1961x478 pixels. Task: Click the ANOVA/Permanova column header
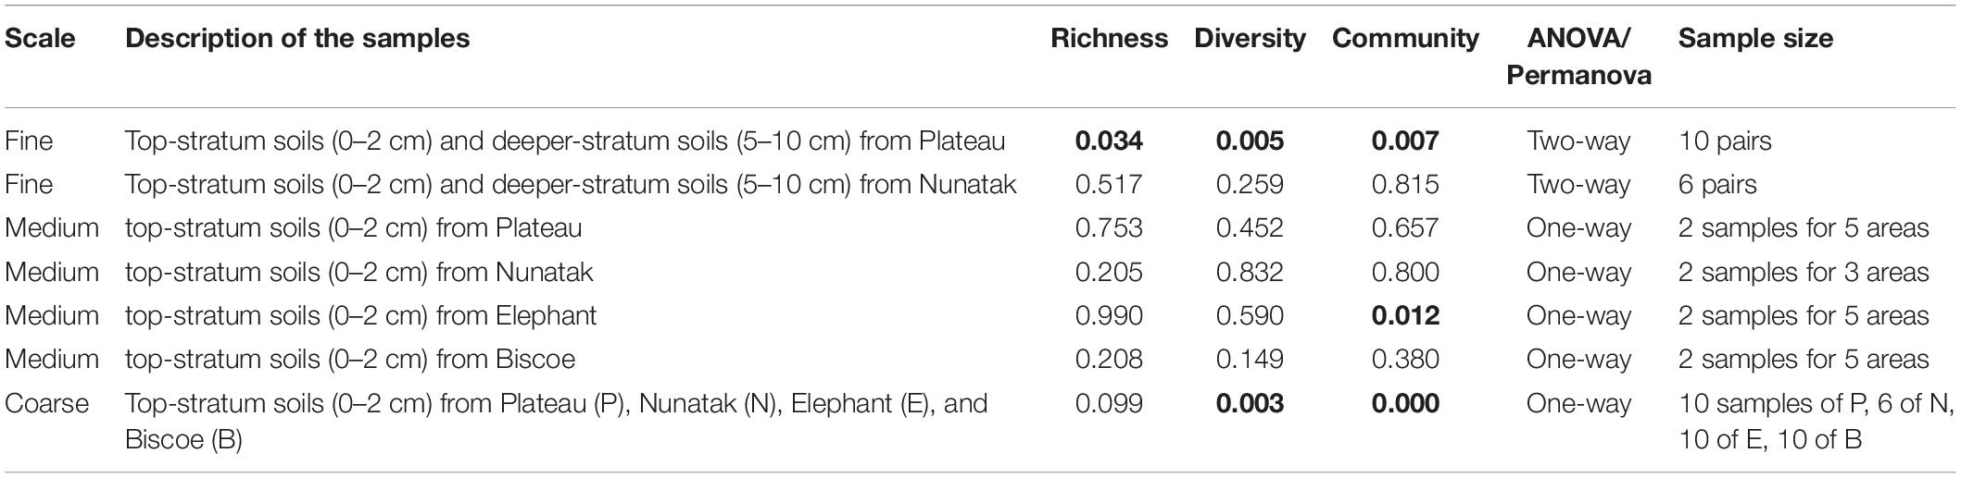coord(1578,56)
